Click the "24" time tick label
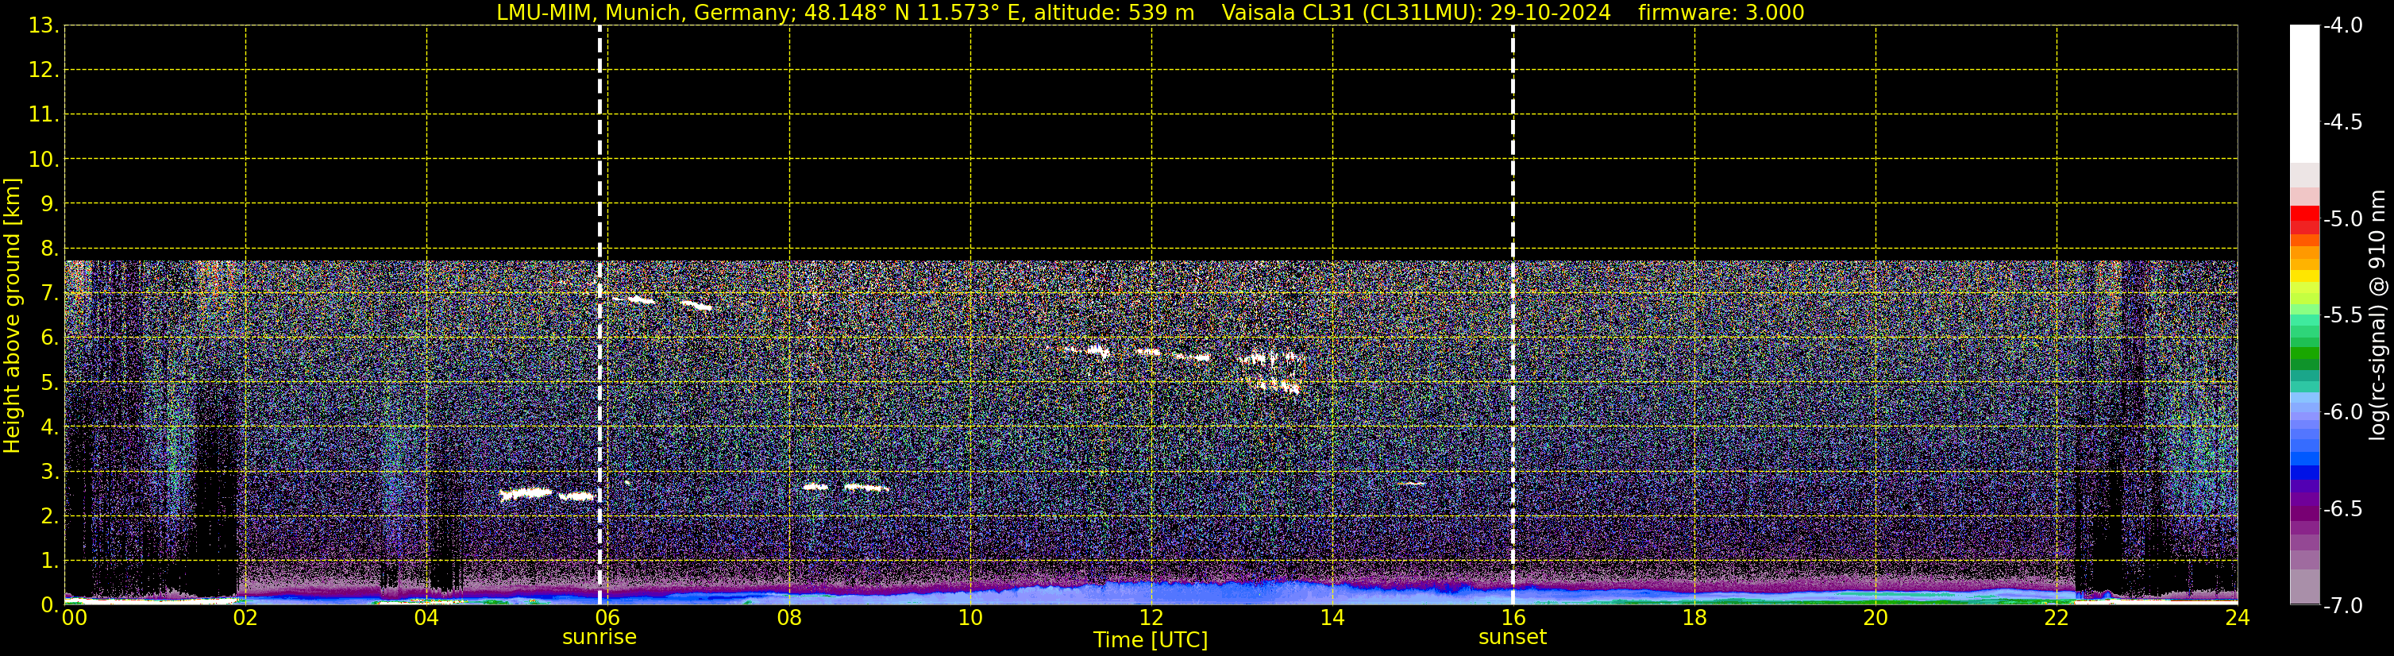Screen dimensions: 2394x656 pyautogui.click(x=2238, y=618)
